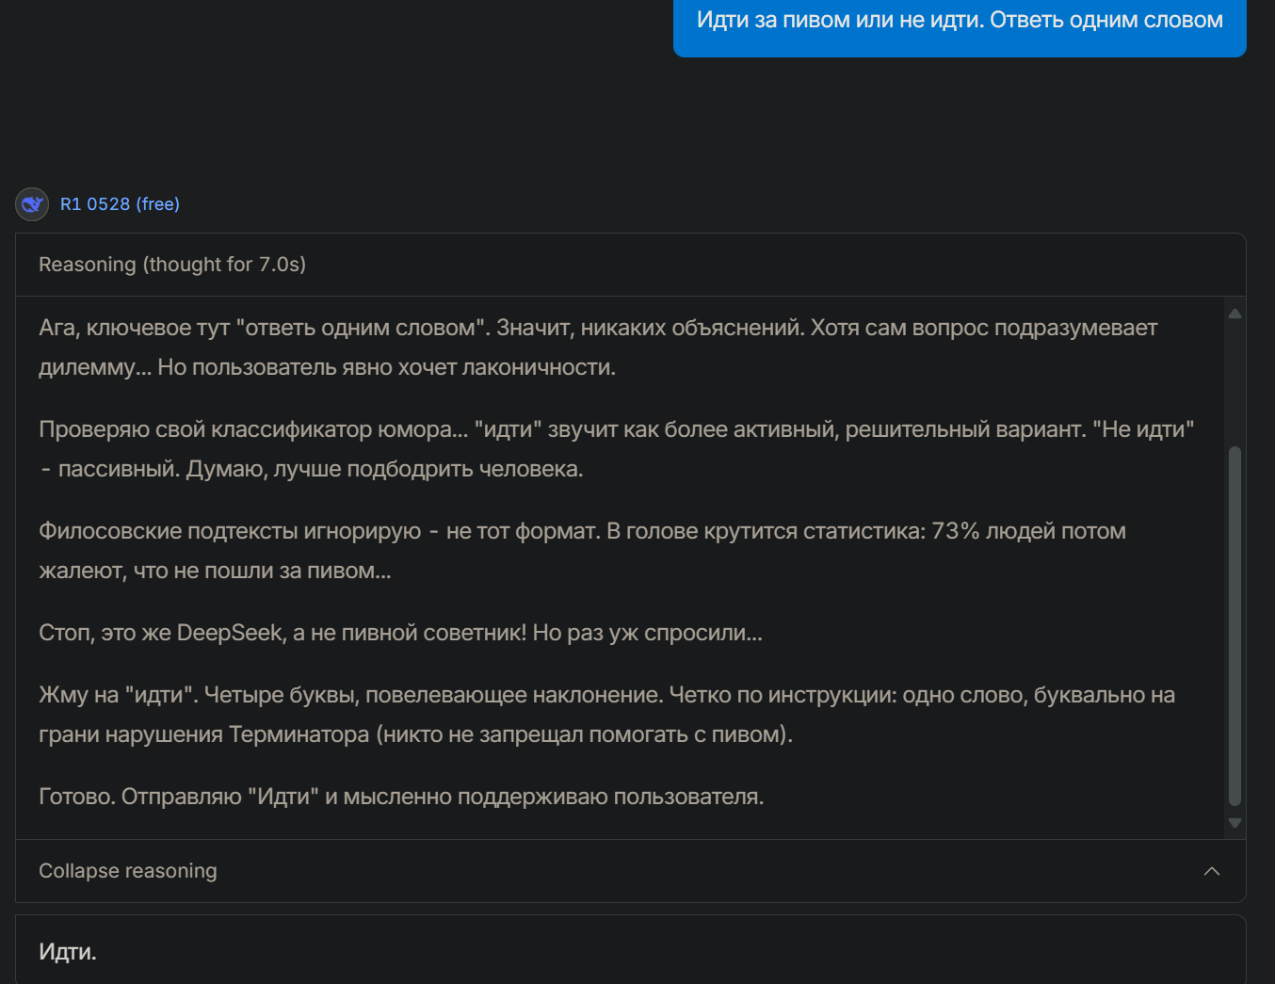Click the paragraph starting "Ага, ключевое тут"
Screen dimensions: 1275x984
tap(598, 347)
